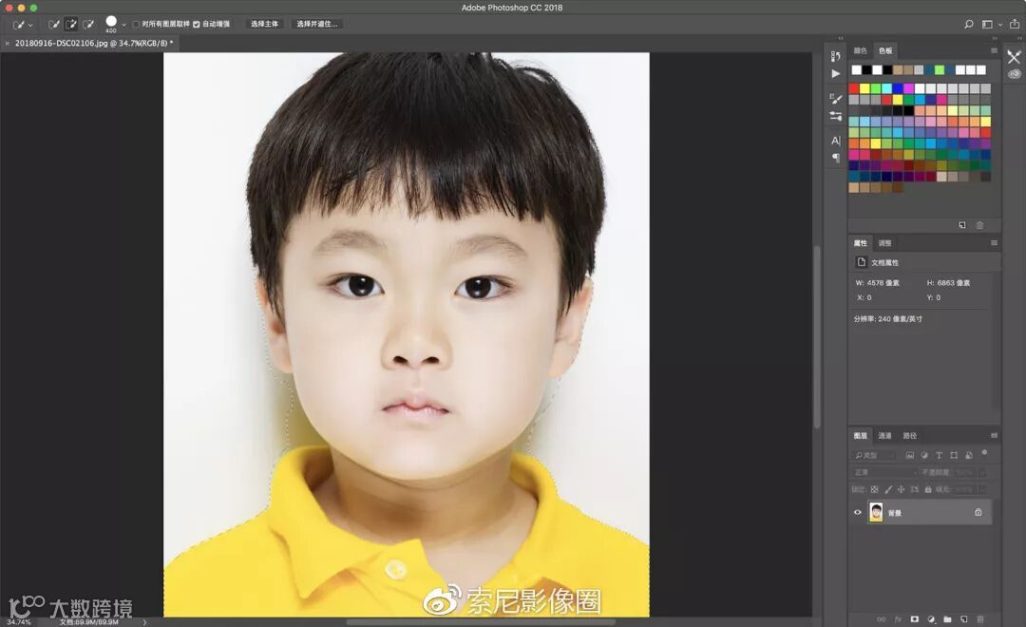Switch to the 色板 tab
Viewport: 1026px width, 627px height.
pos(885,50)
